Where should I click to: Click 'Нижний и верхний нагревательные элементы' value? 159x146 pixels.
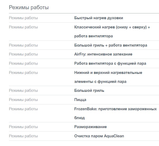point(108,73)
